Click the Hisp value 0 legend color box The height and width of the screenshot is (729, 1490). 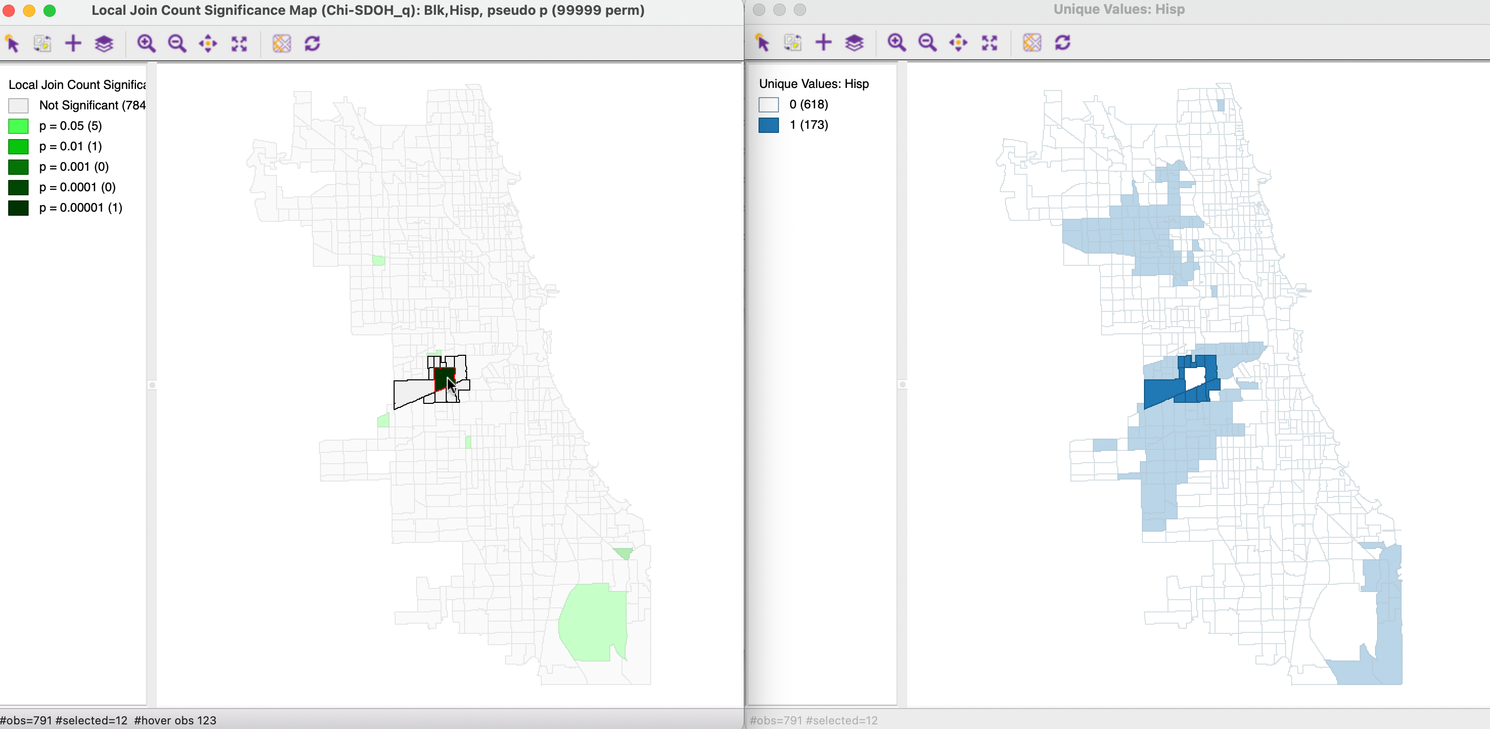tap(769, 105)
